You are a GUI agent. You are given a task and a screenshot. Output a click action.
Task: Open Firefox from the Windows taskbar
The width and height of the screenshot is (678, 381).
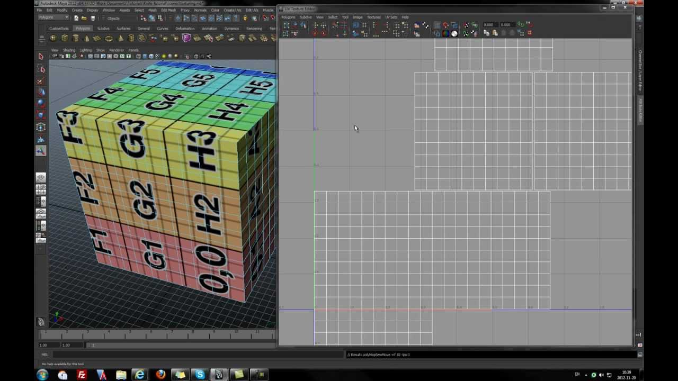pos(160,375)
